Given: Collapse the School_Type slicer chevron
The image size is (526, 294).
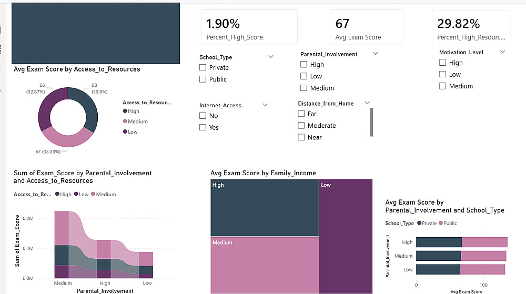Looking at the screenshot, I should [x=271, y=56].
